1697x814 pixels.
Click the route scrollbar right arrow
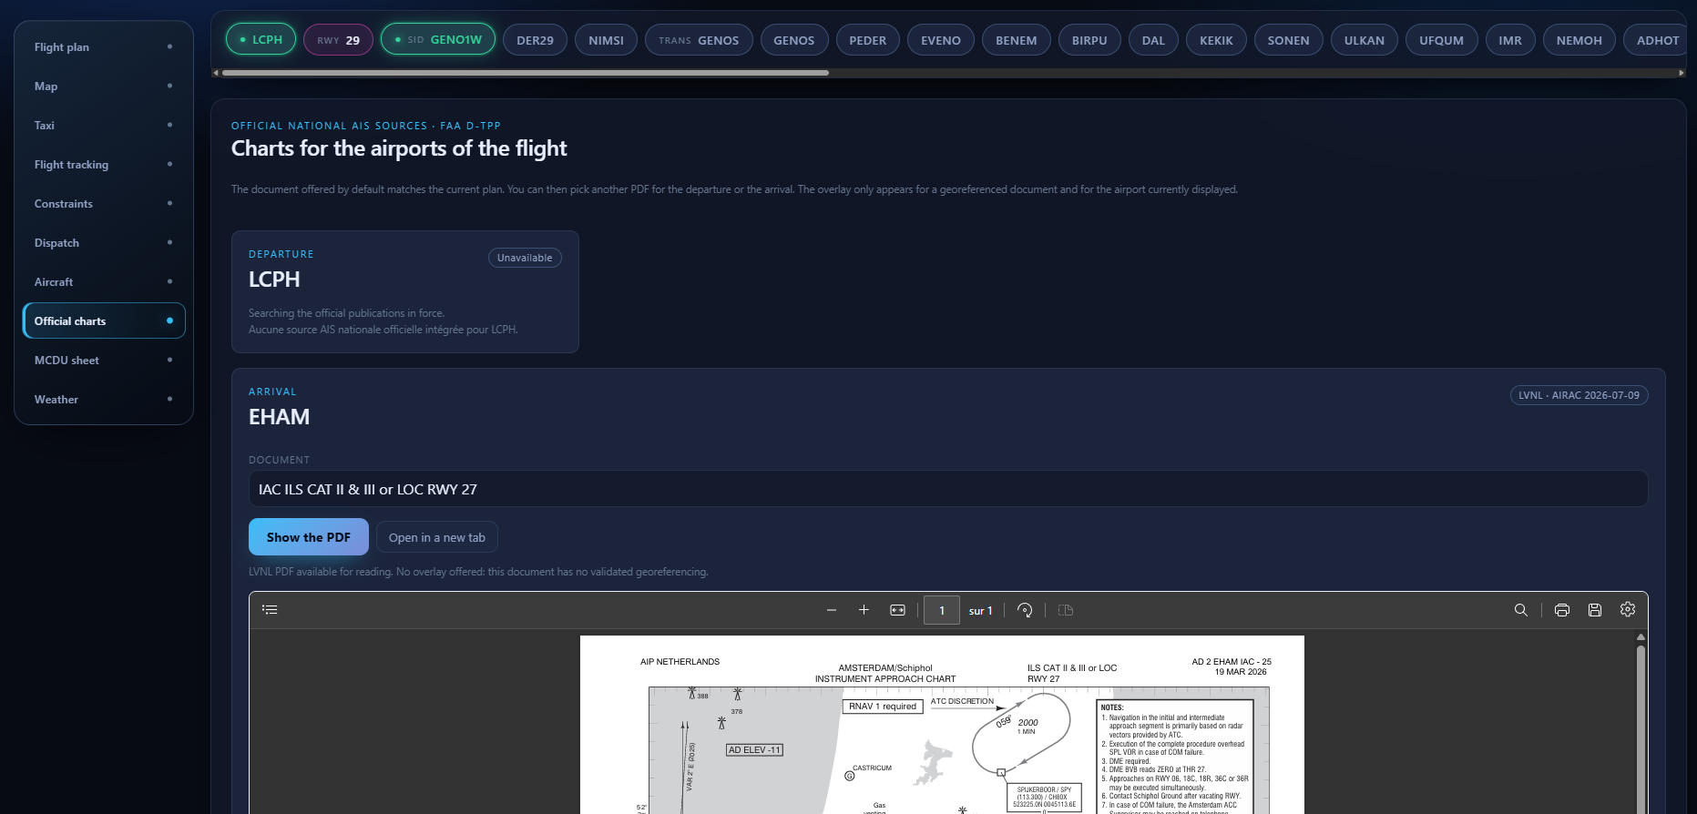pyautogui.click(x=1682, y=73)
